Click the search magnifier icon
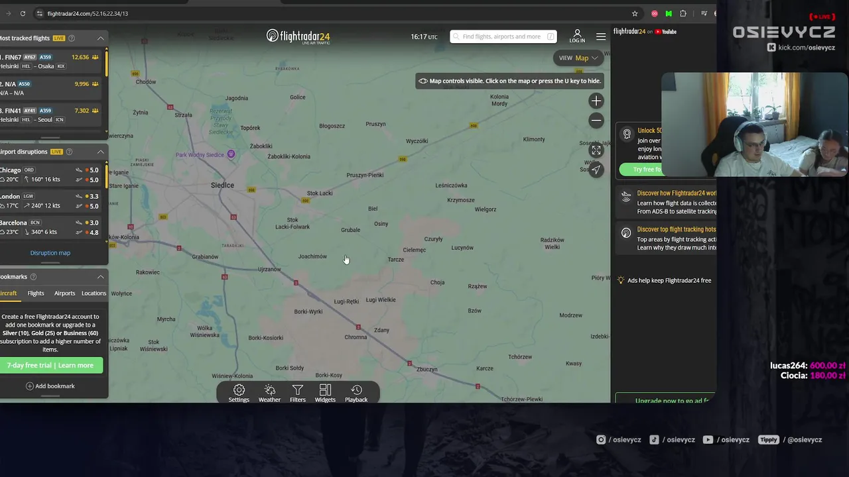The image size is (849, 477). click(x=456, y=36)
